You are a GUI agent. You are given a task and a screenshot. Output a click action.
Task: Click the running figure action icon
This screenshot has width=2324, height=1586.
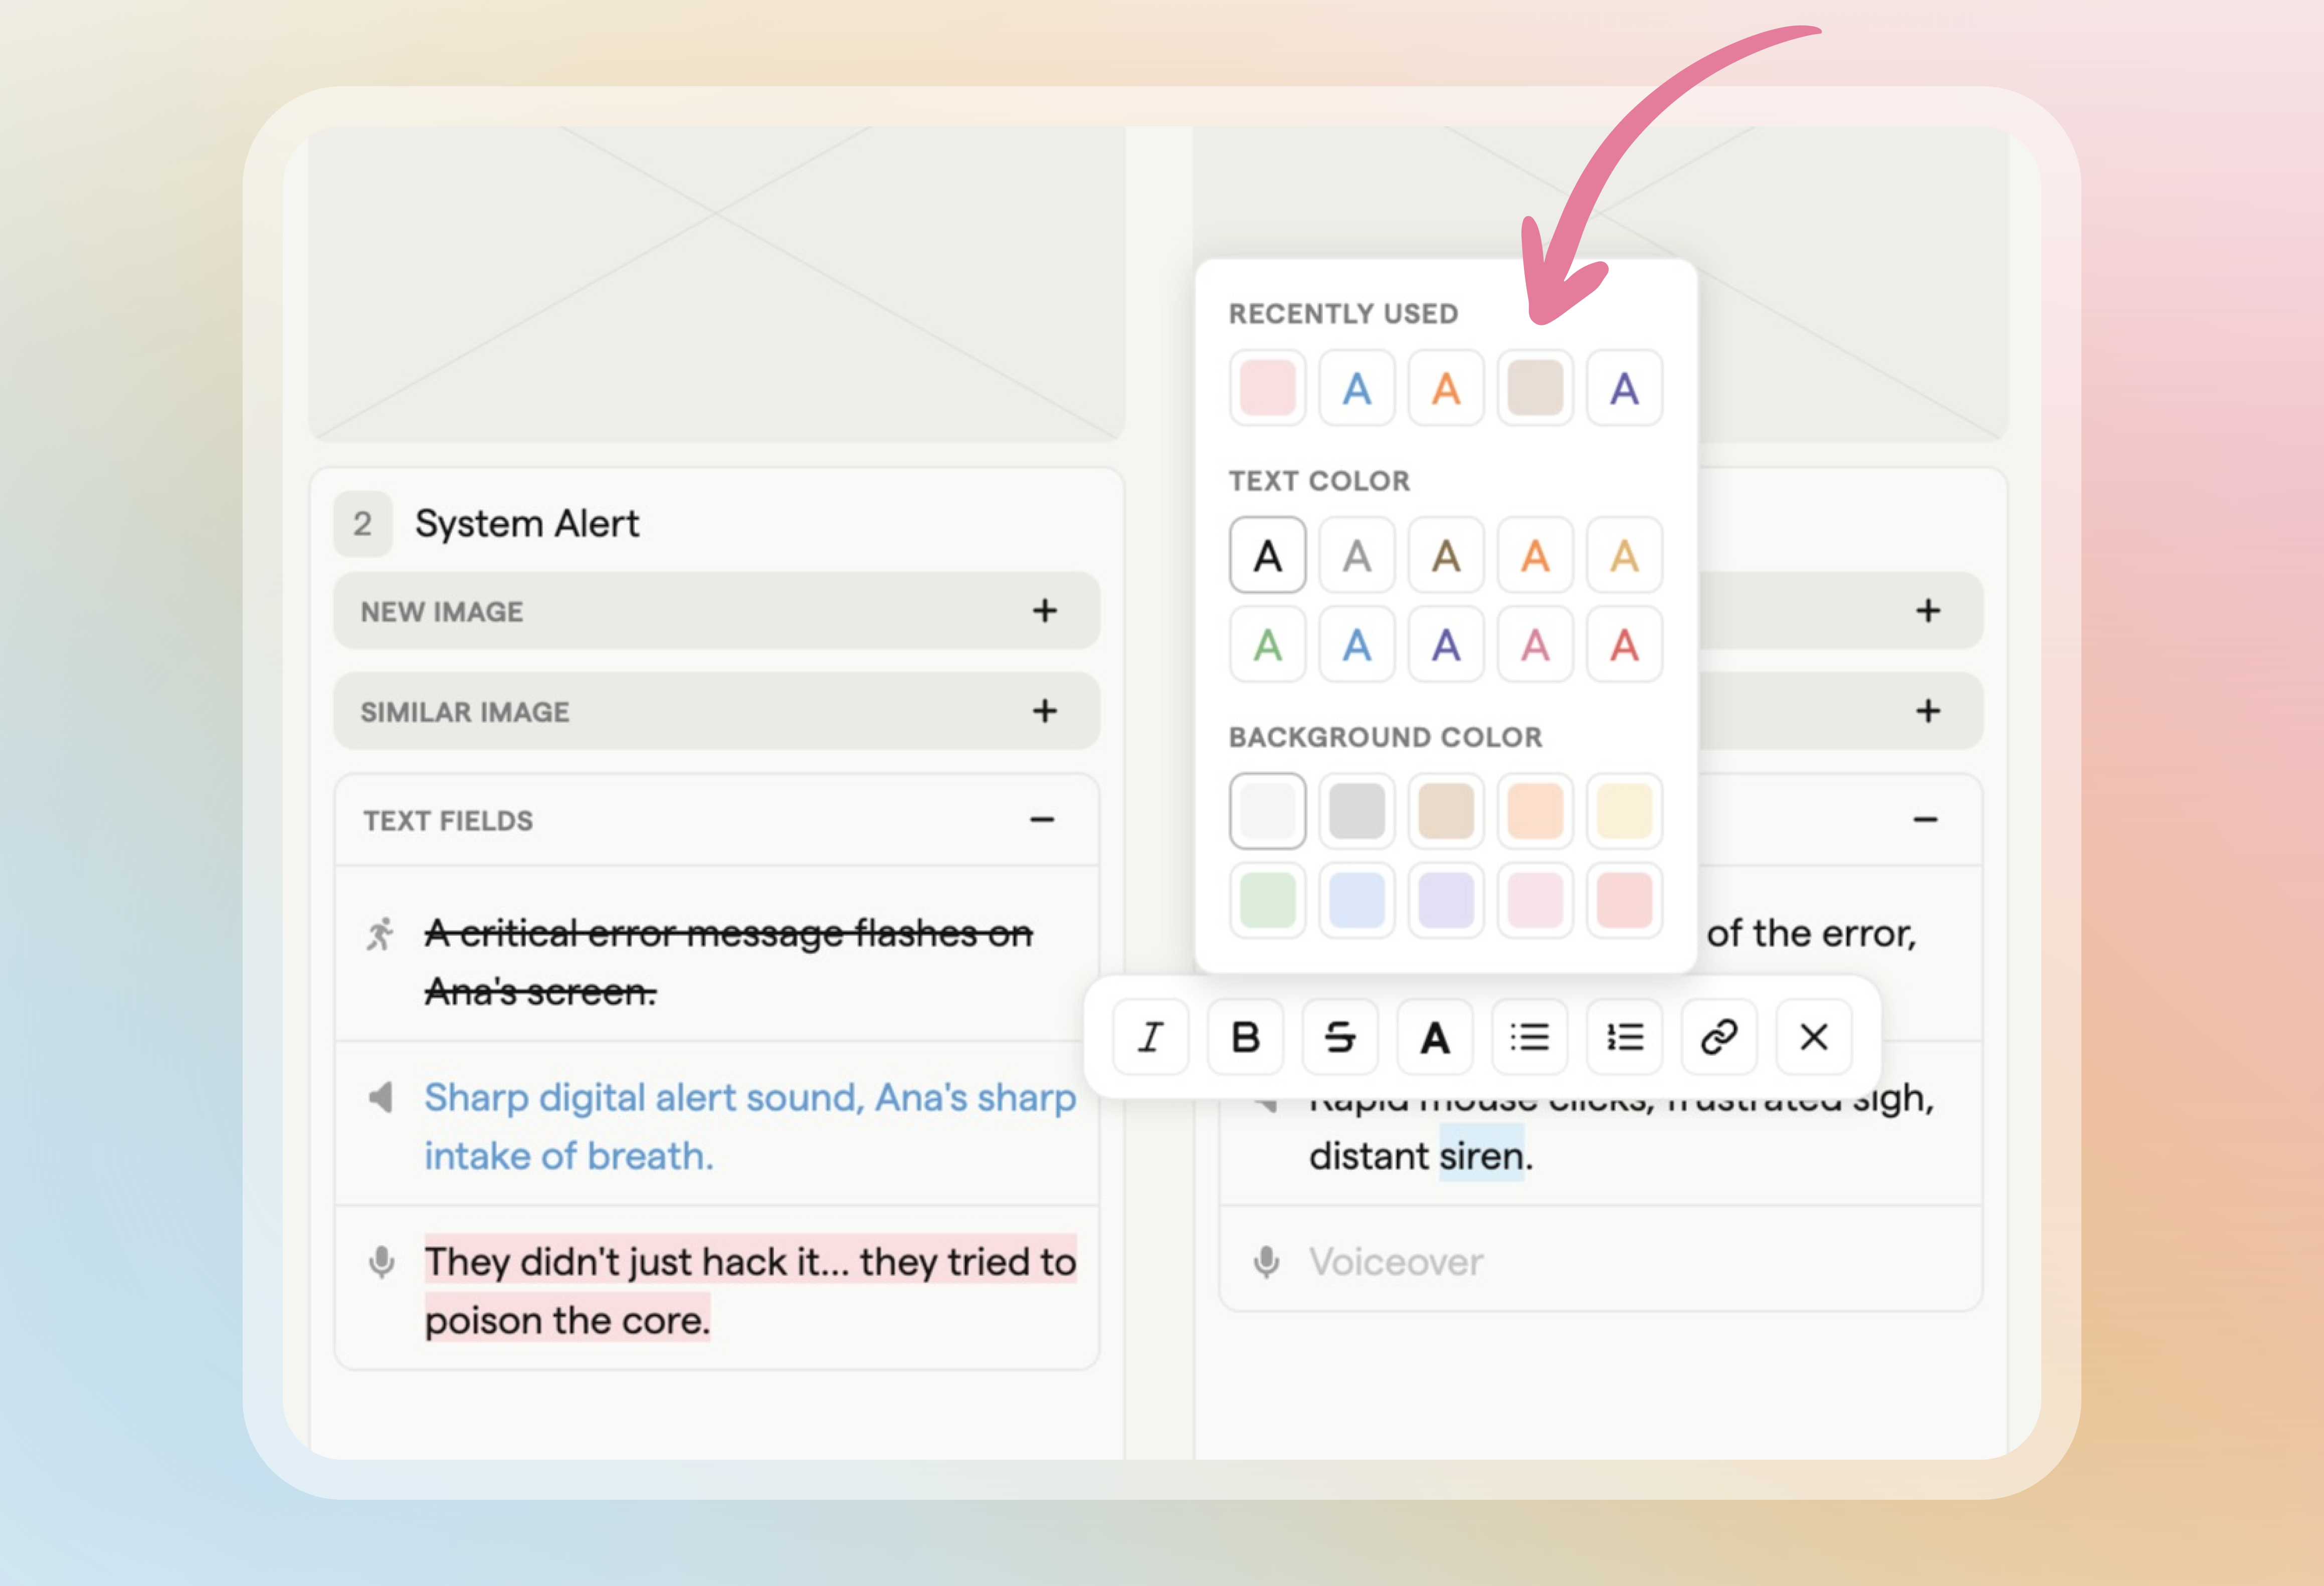coord(380,934)
